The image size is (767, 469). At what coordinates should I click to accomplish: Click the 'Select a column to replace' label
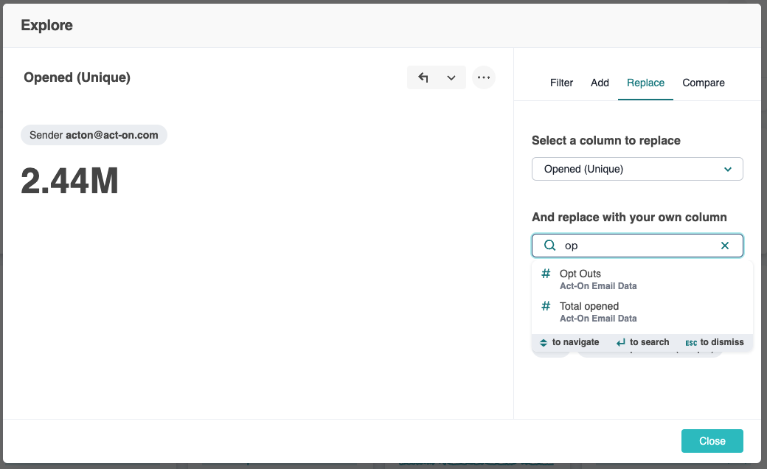[x=606, y=140]
